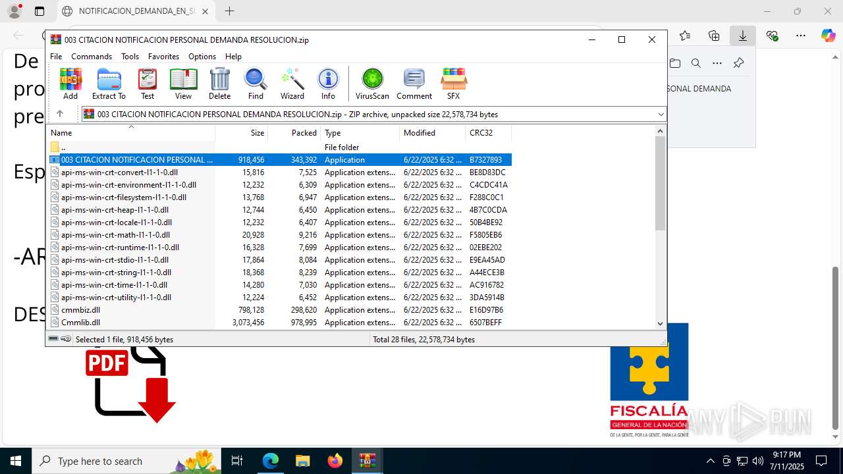
Task: Click the Extract To toolbar icon
Action: [x=109, y=84]
